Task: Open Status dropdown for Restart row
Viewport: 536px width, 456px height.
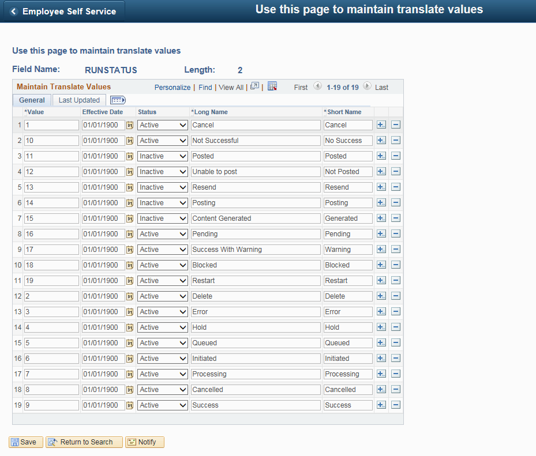Action: coord(162,281)
